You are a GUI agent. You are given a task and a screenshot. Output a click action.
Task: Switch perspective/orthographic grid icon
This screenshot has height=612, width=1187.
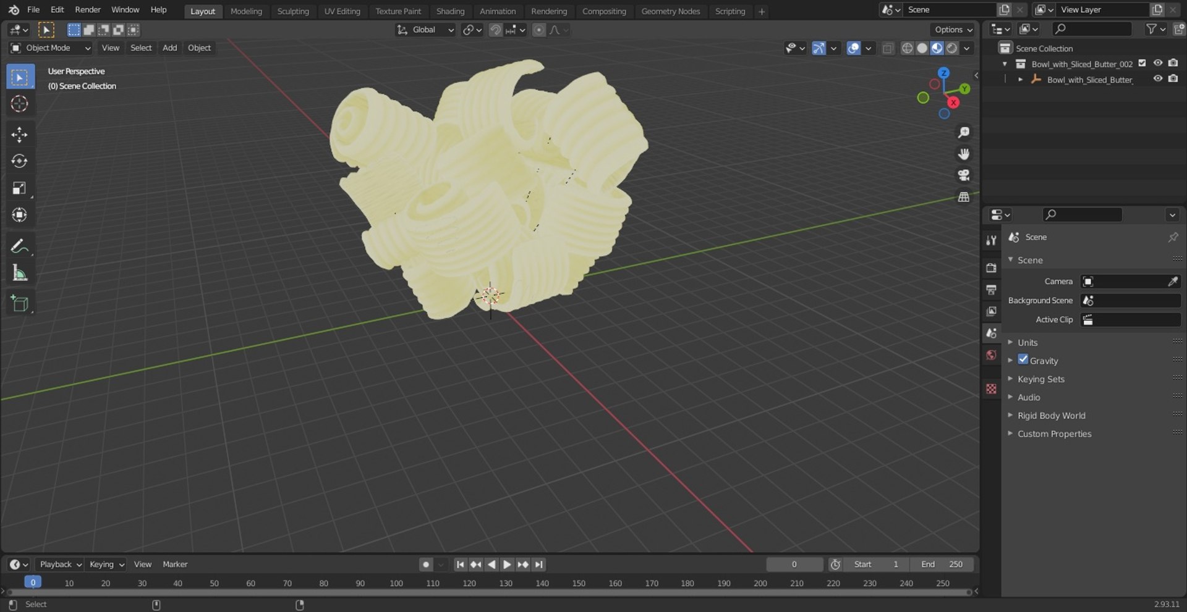(x=963, y=197)
